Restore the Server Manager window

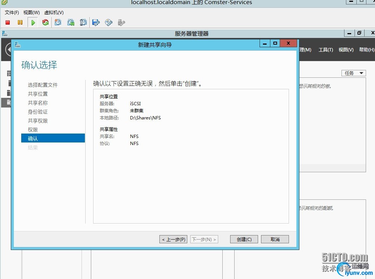click(x=359, y=33)
